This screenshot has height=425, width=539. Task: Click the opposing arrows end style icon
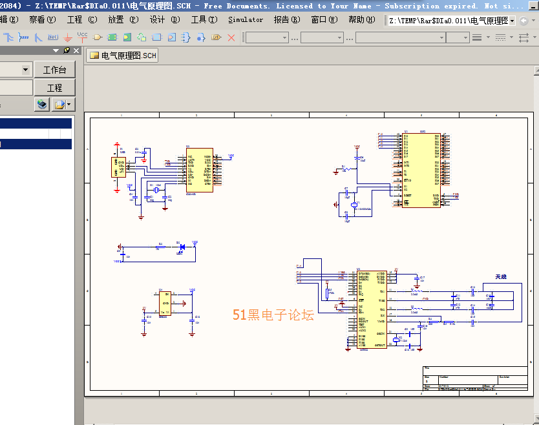pos(523,37)
